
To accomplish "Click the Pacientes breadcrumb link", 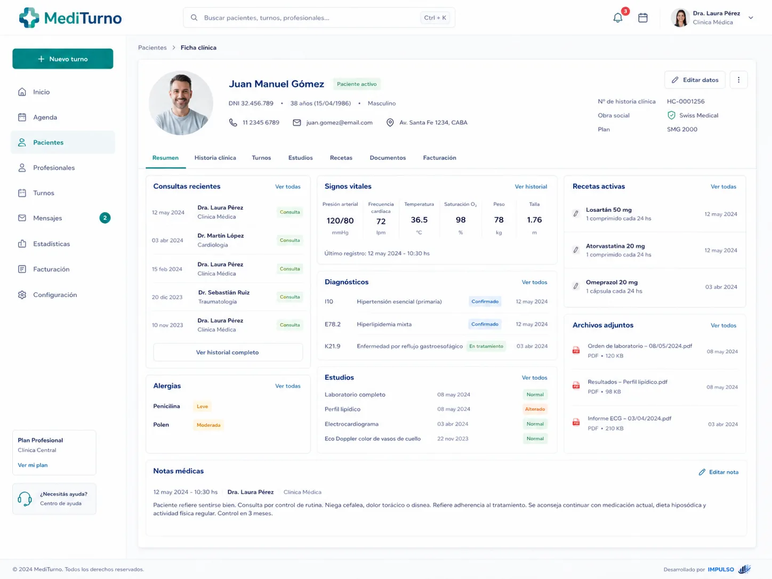I will (152, 47).
